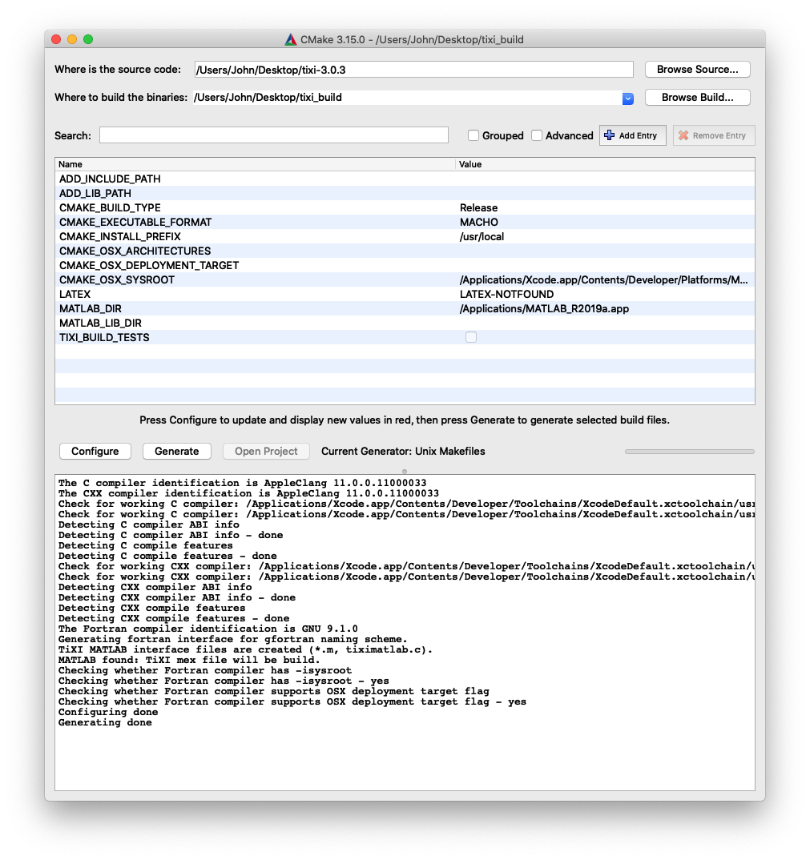Select CMAKE_OSX_SYSROOT entry
The width and height of the screenshot is (810, 860).
[x=117, y=279]
